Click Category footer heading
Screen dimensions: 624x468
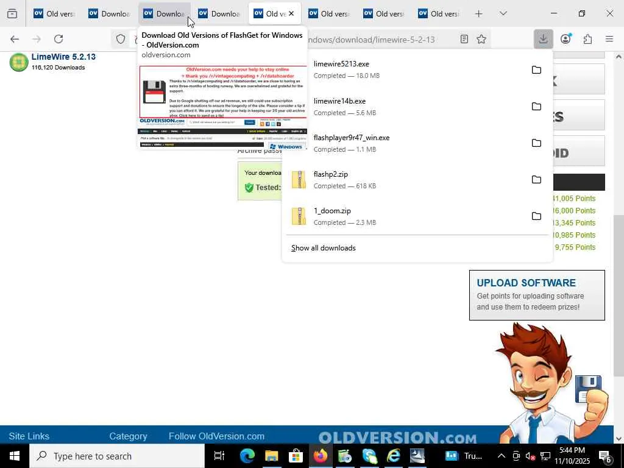(x=128, y=436)
